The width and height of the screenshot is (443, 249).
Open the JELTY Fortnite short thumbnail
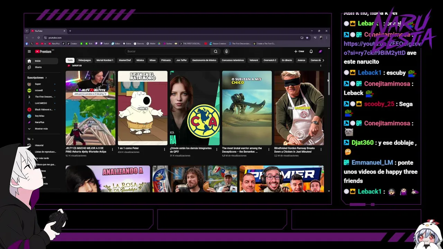(91, 108)
